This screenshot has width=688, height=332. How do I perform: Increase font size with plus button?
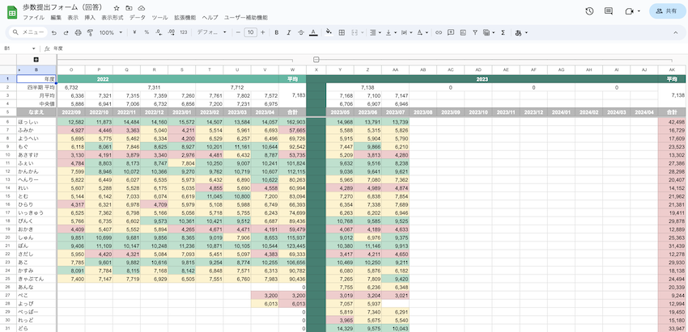pos(262,32)
